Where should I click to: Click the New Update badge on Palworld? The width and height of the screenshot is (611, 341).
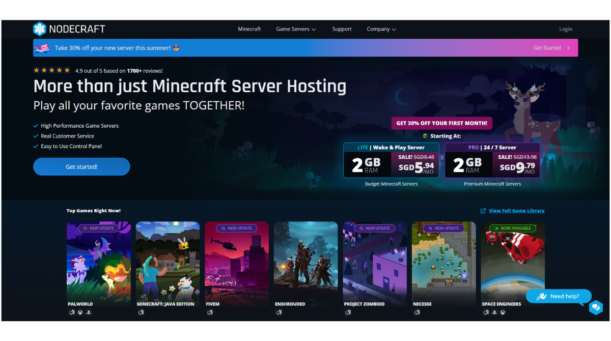(x=98, y=228)
